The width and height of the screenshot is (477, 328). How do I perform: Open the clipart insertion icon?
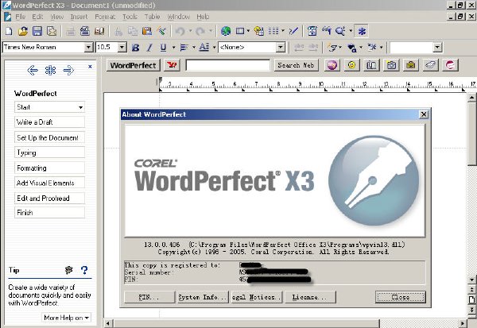(x=259, y=31)
